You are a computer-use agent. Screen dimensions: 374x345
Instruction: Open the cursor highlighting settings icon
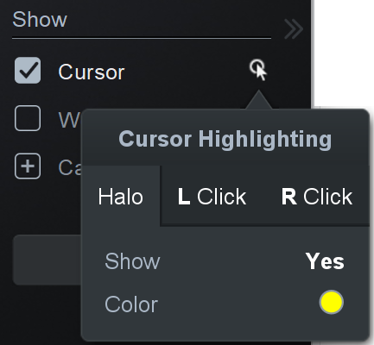point(258,70)
